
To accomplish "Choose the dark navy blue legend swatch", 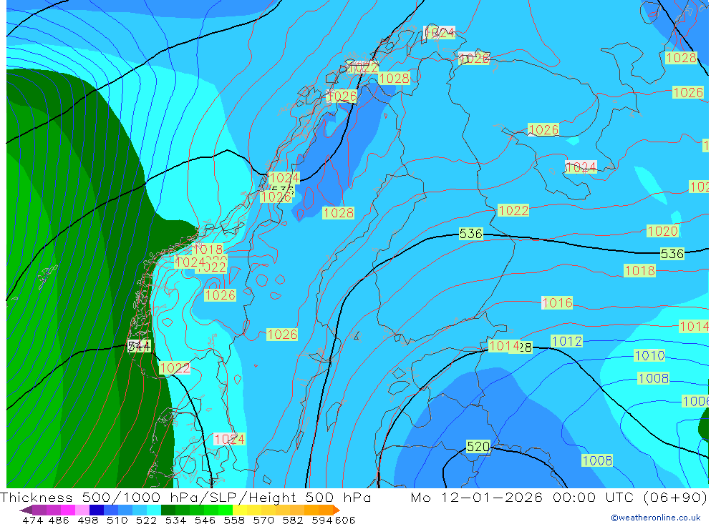I will point(96,510).
